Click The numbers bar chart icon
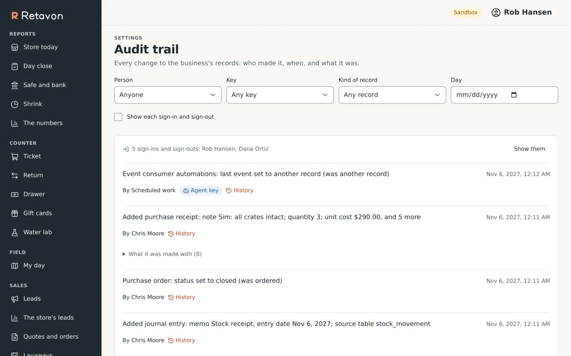Screen dimensions: 571x356 click(15, 123)
